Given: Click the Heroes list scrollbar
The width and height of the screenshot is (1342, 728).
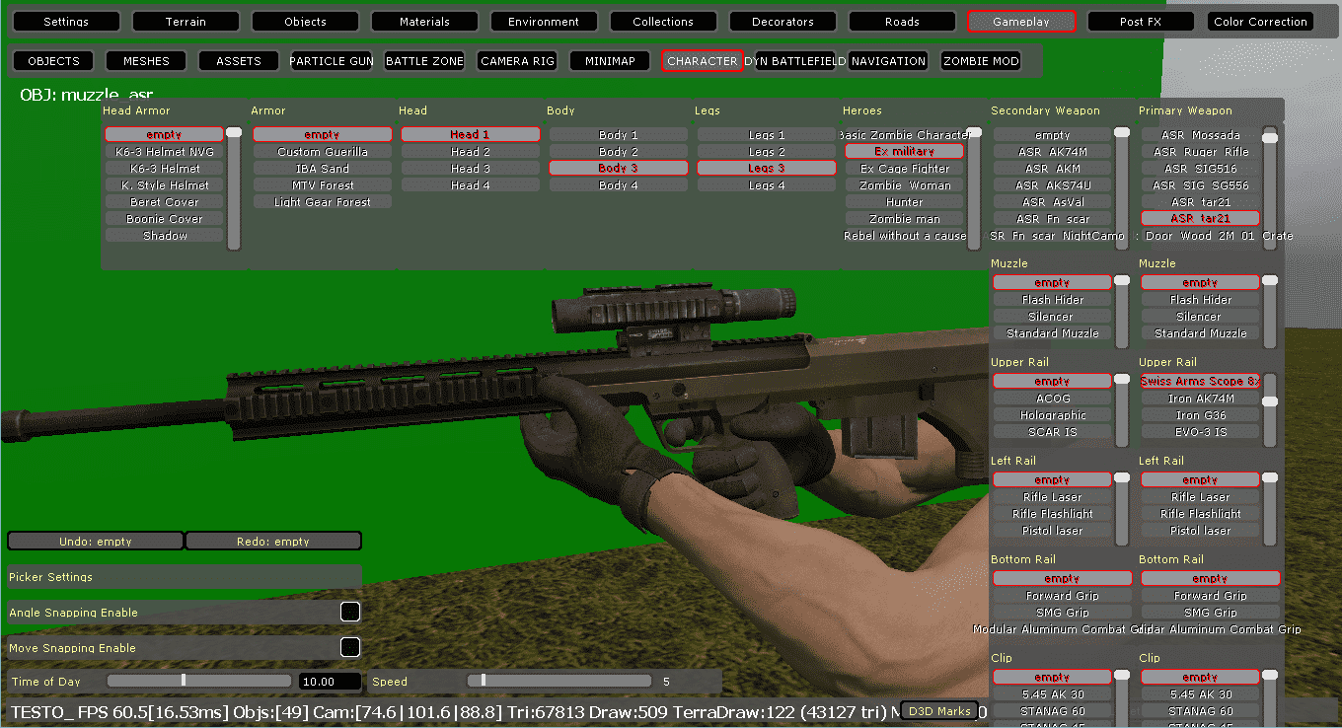Looking at the screenshot, I should coord(974,187).
